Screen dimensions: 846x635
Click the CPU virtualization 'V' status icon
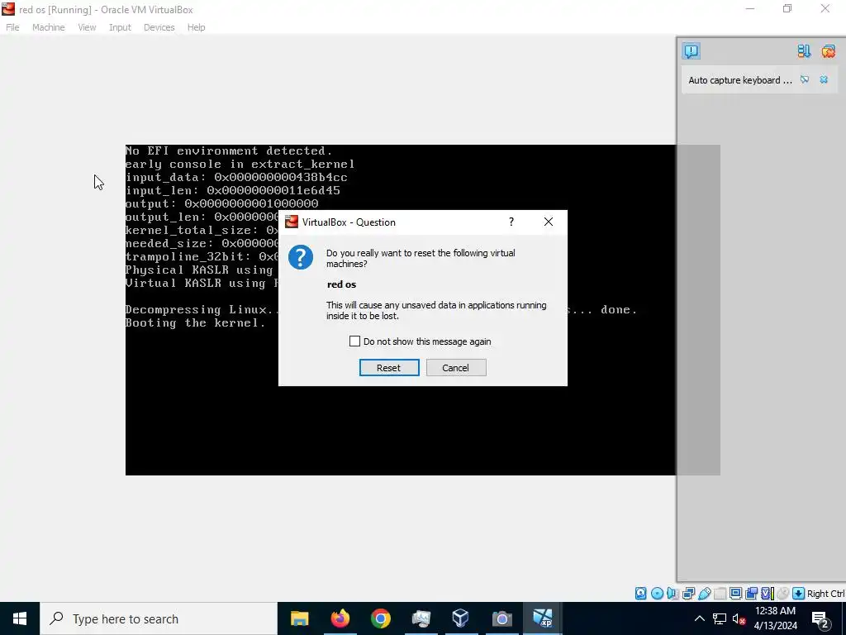click(x=768, y=594)
